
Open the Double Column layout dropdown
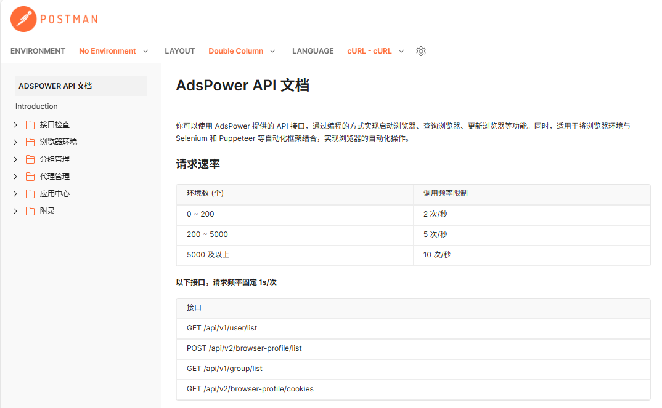click(242, 51)
